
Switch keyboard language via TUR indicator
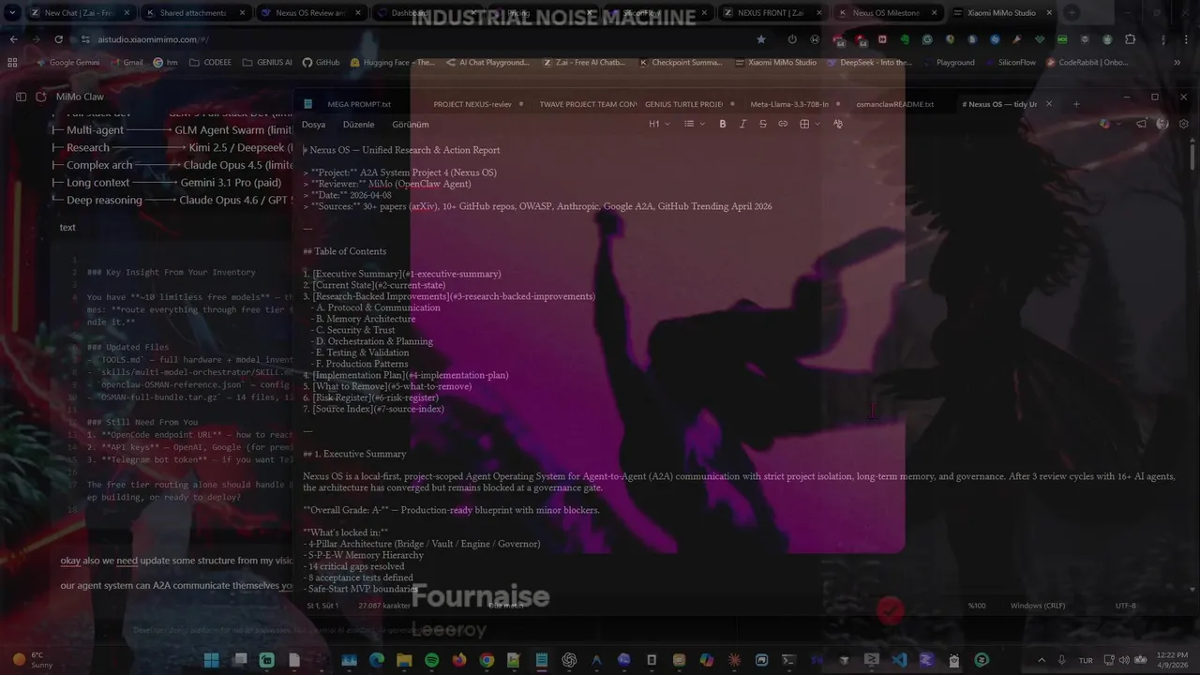1086,660
